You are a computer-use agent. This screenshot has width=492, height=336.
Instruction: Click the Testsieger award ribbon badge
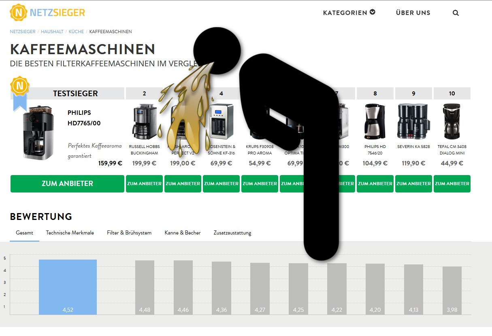(19, 94)
